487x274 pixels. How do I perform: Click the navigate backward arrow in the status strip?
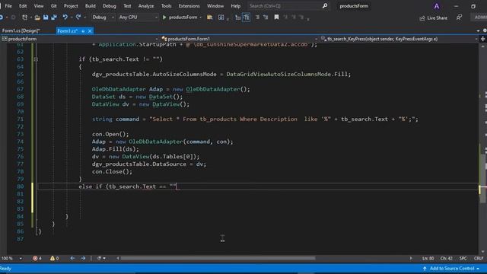(x=72, y=258)
